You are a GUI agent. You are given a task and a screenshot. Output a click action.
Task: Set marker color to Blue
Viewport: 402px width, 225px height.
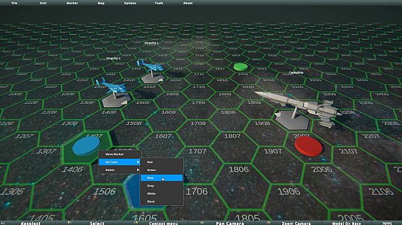162,178
